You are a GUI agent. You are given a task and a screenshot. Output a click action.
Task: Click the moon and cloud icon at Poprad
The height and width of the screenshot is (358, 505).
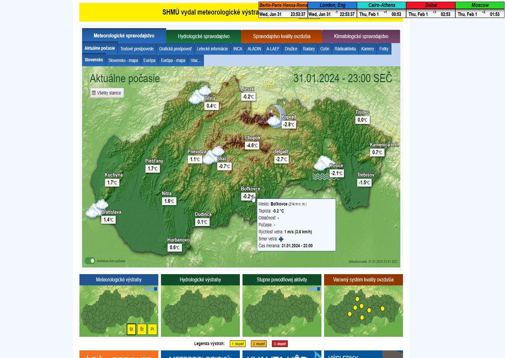pyautogui.click(x=276, y=115)
